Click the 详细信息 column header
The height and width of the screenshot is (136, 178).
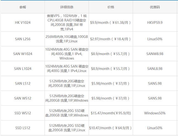tap(67, 7)
